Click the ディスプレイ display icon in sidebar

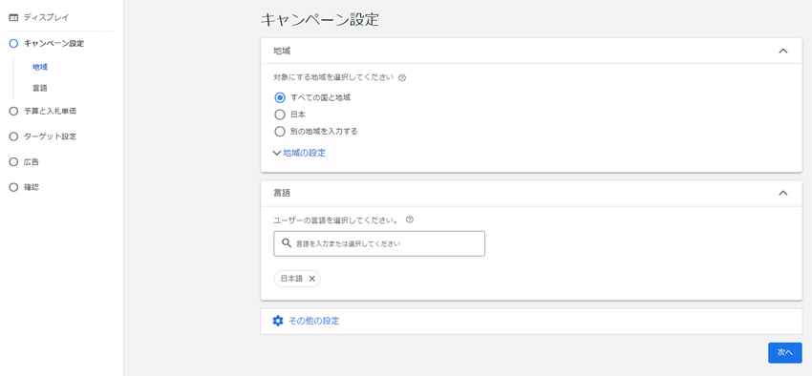13,17
